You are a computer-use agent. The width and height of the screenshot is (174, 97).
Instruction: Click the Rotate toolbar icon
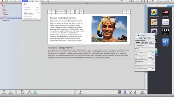(x=80, y=92)
